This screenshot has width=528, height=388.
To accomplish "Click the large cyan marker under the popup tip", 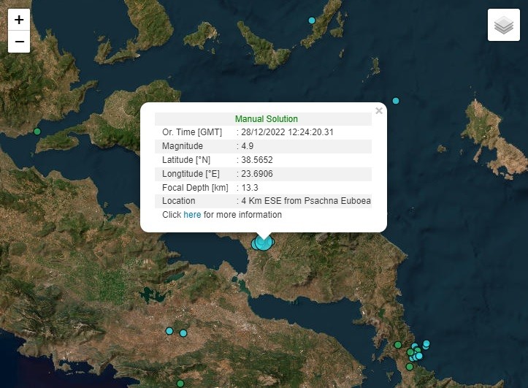I will pos(264,243).
